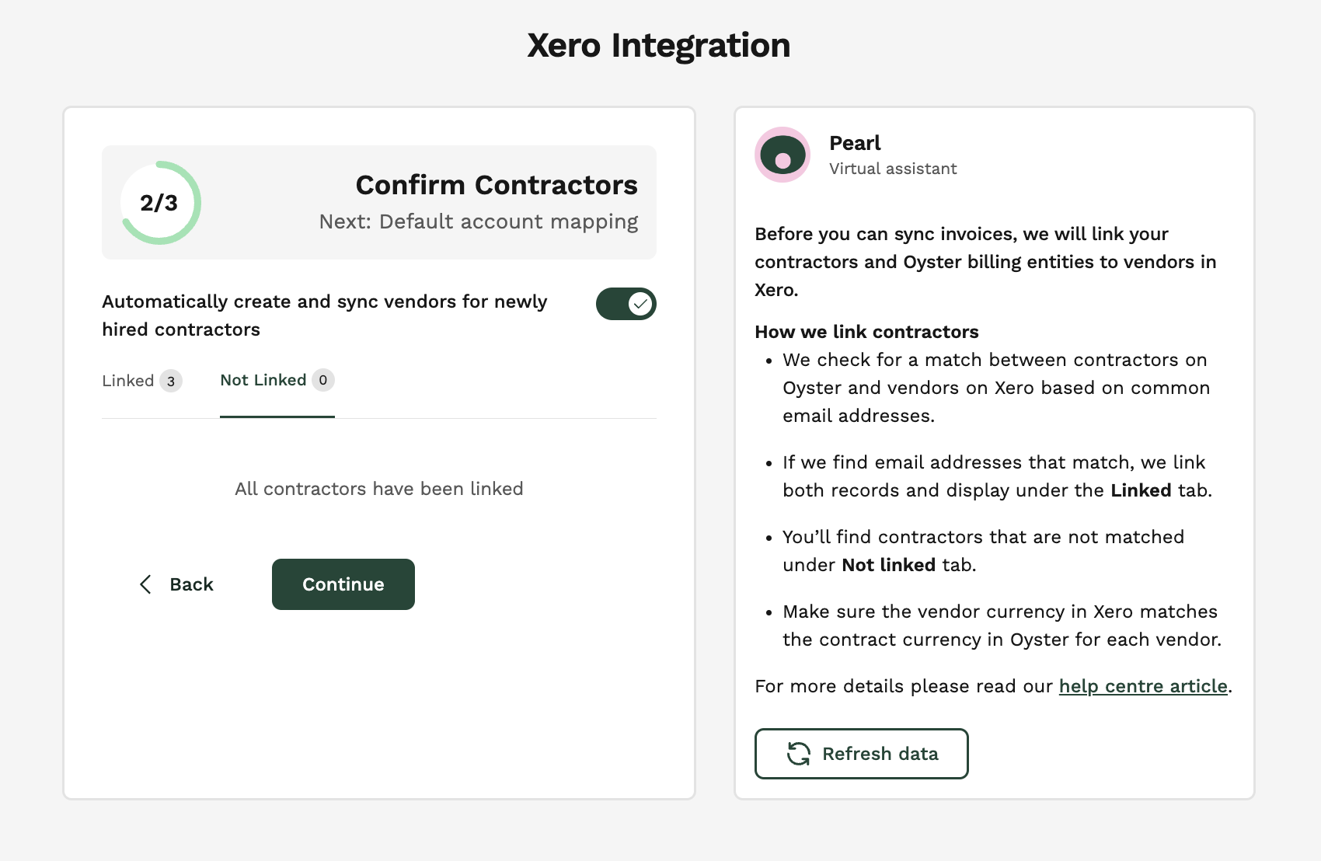
Task: Click the 'All contractors have been linked' message
Action: click(x=379, y=489)
